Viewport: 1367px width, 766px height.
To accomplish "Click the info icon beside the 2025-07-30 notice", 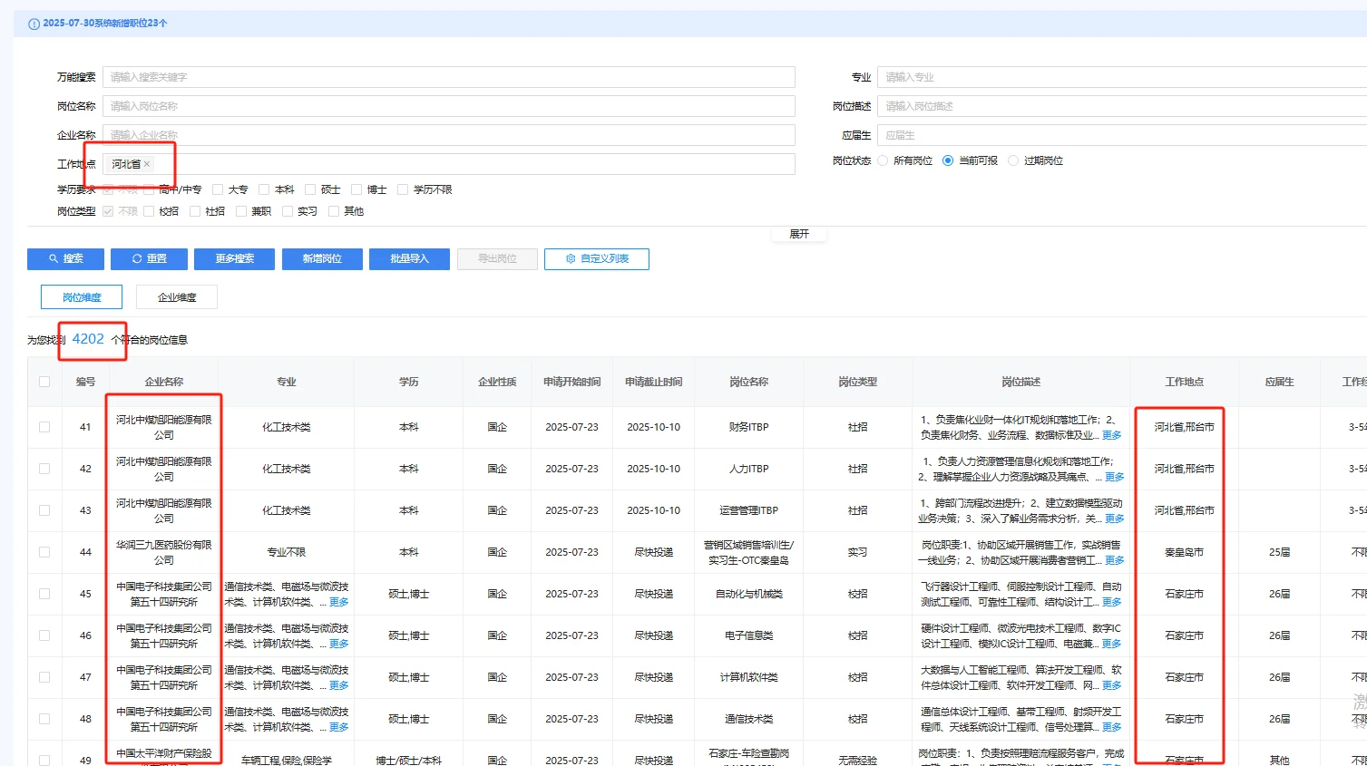I will 34,24.
